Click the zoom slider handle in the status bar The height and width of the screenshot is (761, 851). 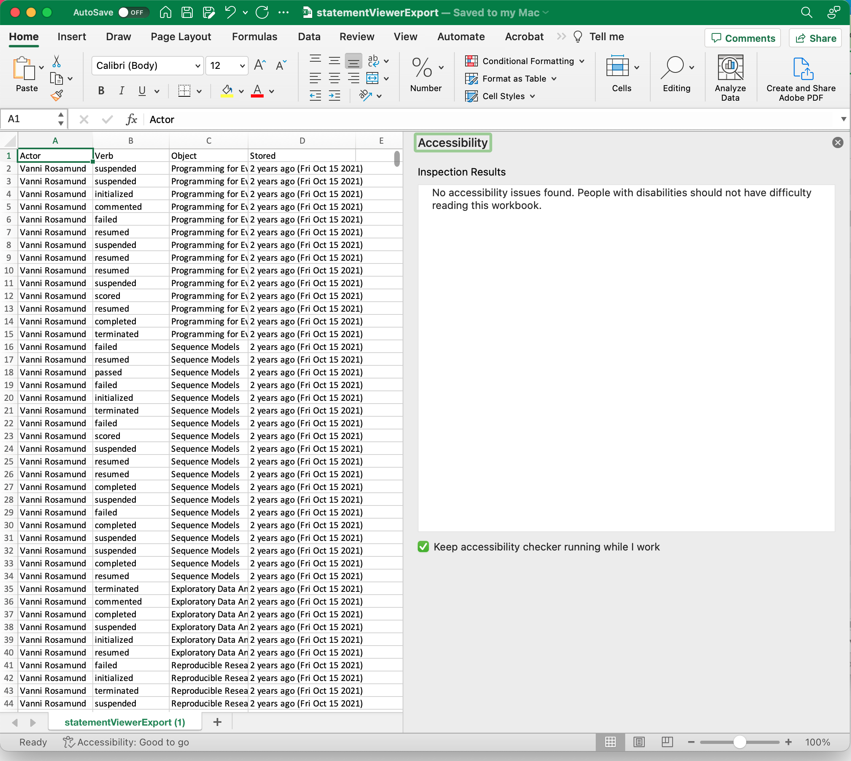coord(740,742)
